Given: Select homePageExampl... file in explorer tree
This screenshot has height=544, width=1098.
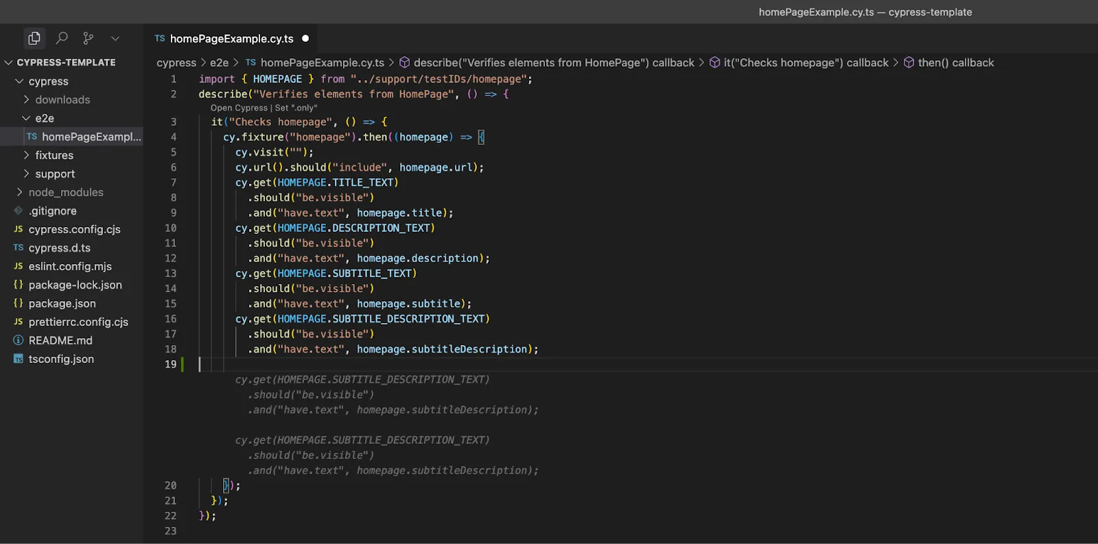Looking at the screenshot, I should tap(71, 137).
